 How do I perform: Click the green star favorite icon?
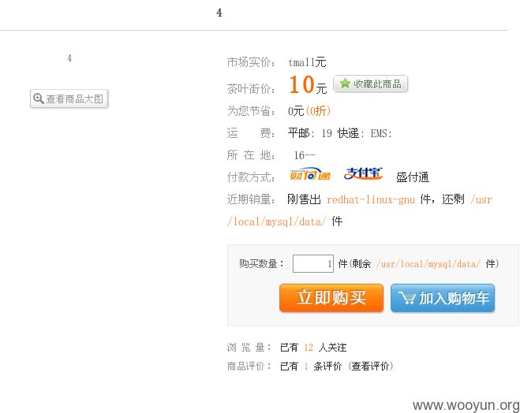[345, 84]
